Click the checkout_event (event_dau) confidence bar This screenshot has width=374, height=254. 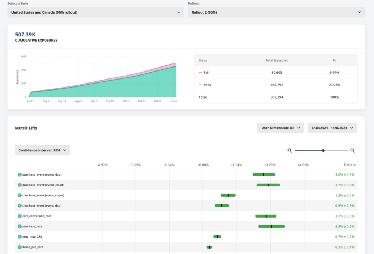pyautogui.click(x=222, y=205)
